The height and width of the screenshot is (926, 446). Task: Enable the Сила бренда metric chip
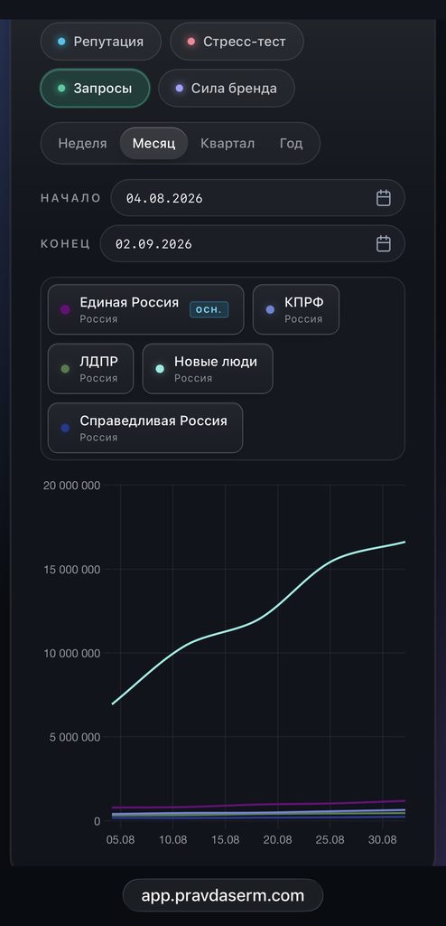227,89
